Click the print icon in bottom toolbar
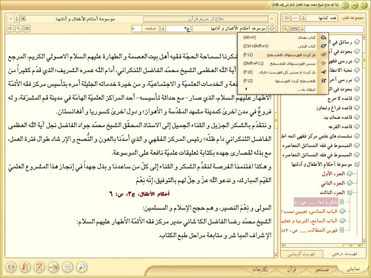Viewport: 371px width, 278px height. tap(11, 267)
